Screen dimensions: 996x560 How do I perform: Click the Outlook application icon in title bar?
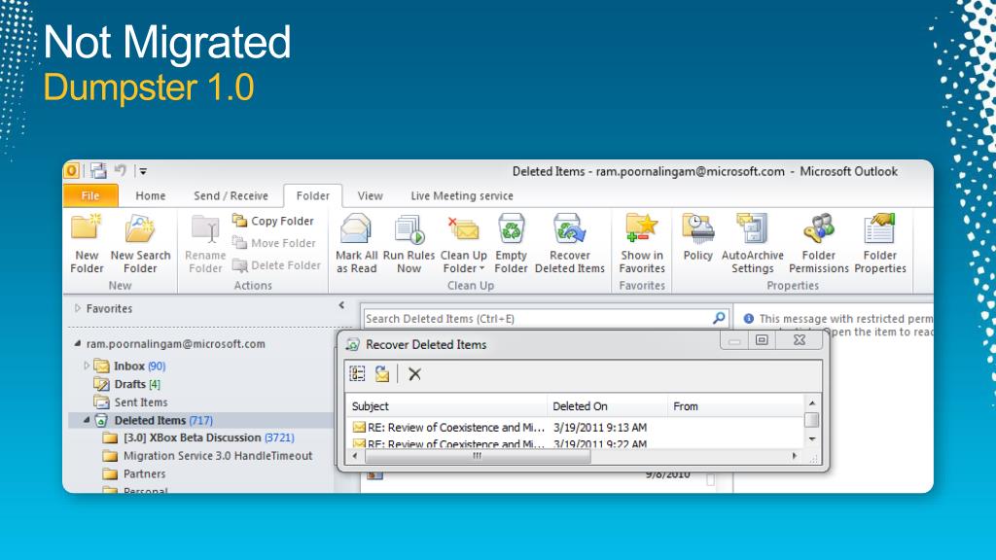[x=72, y=170]
